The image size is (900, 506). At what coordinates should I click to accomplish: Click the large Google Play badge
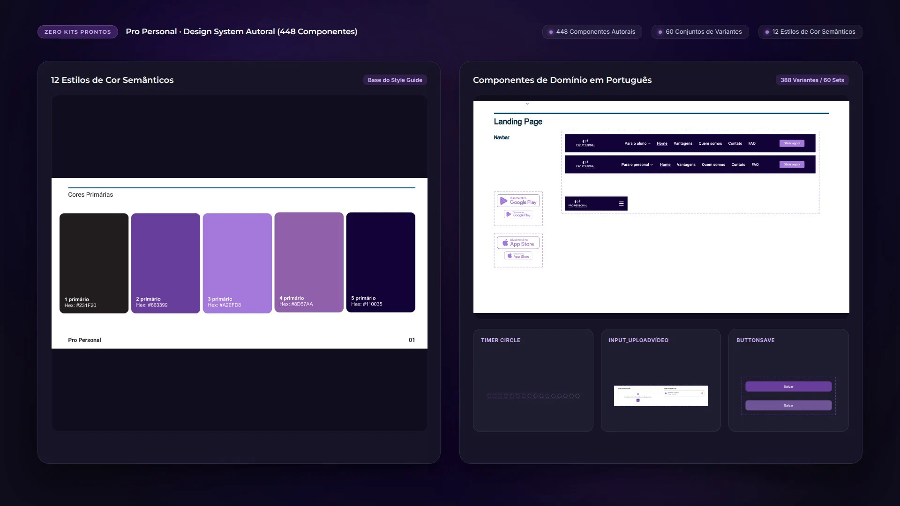pos(518,201)
